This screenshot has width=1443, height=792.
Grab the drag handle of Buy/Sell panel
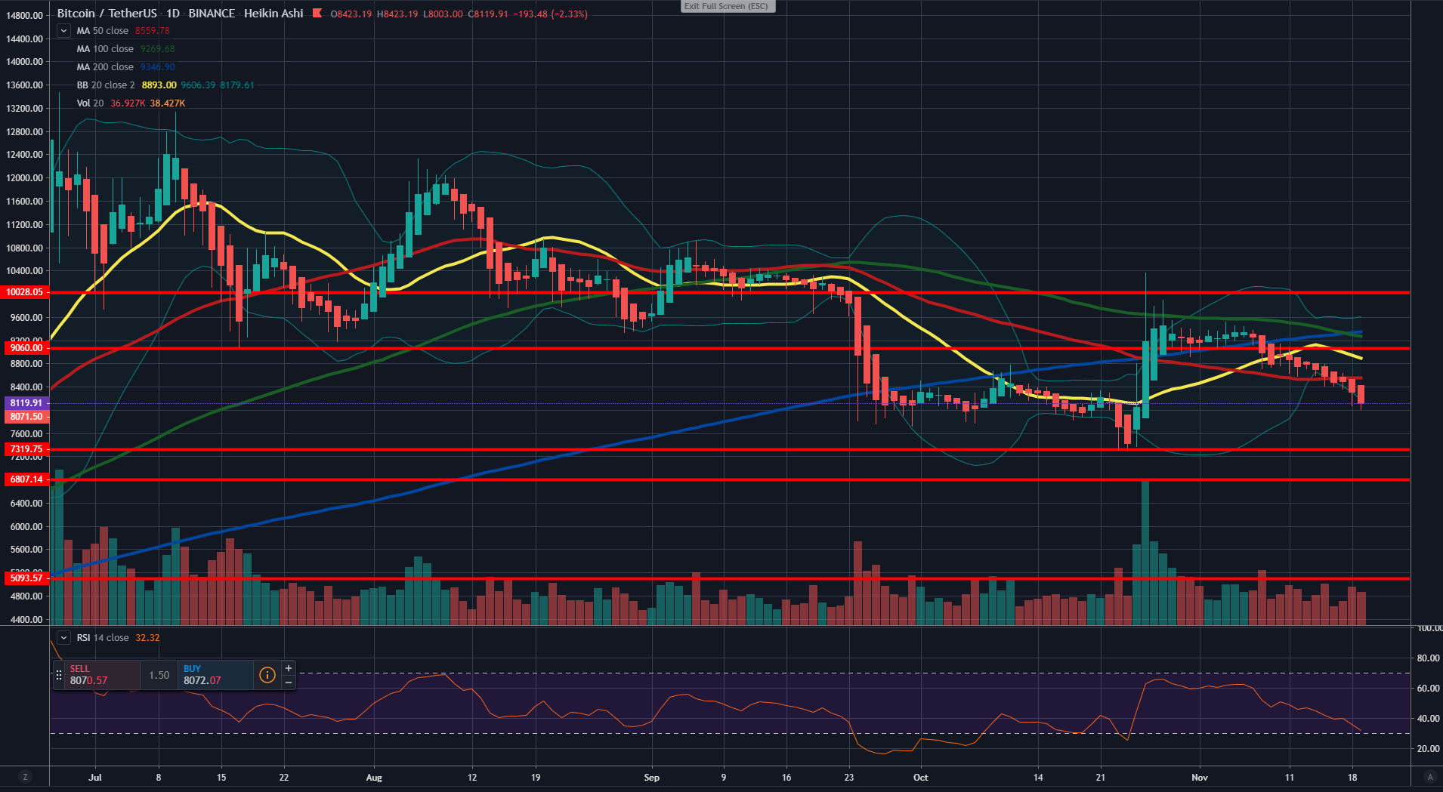[59, 675]
